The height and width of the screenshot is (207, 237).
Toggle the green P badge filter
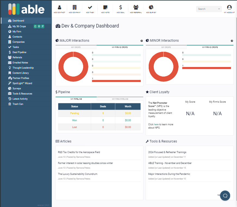coord(43,26)
